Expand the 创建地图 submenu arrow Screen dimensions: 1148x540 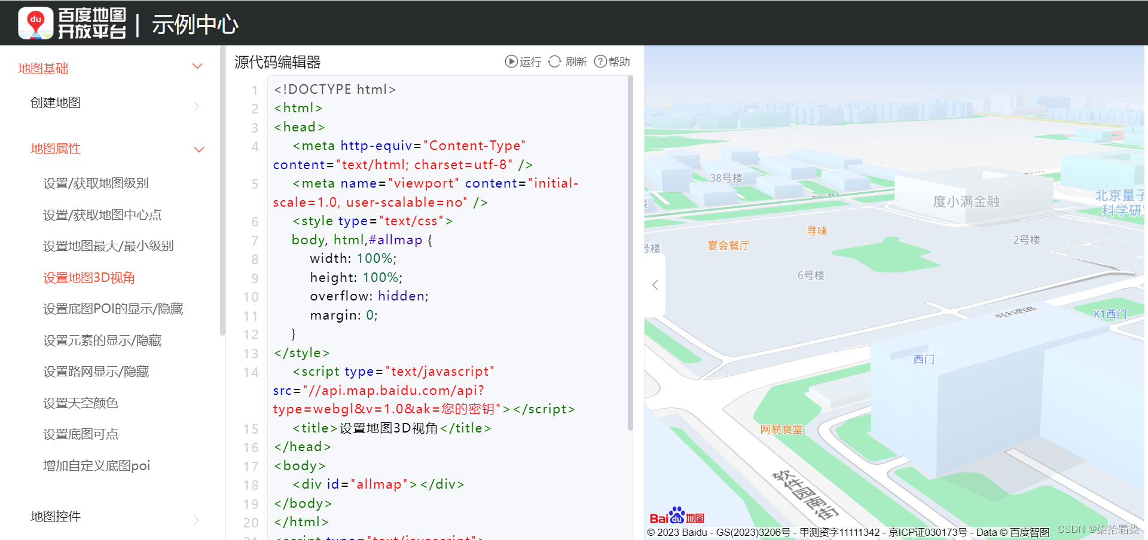pos(197,106)
